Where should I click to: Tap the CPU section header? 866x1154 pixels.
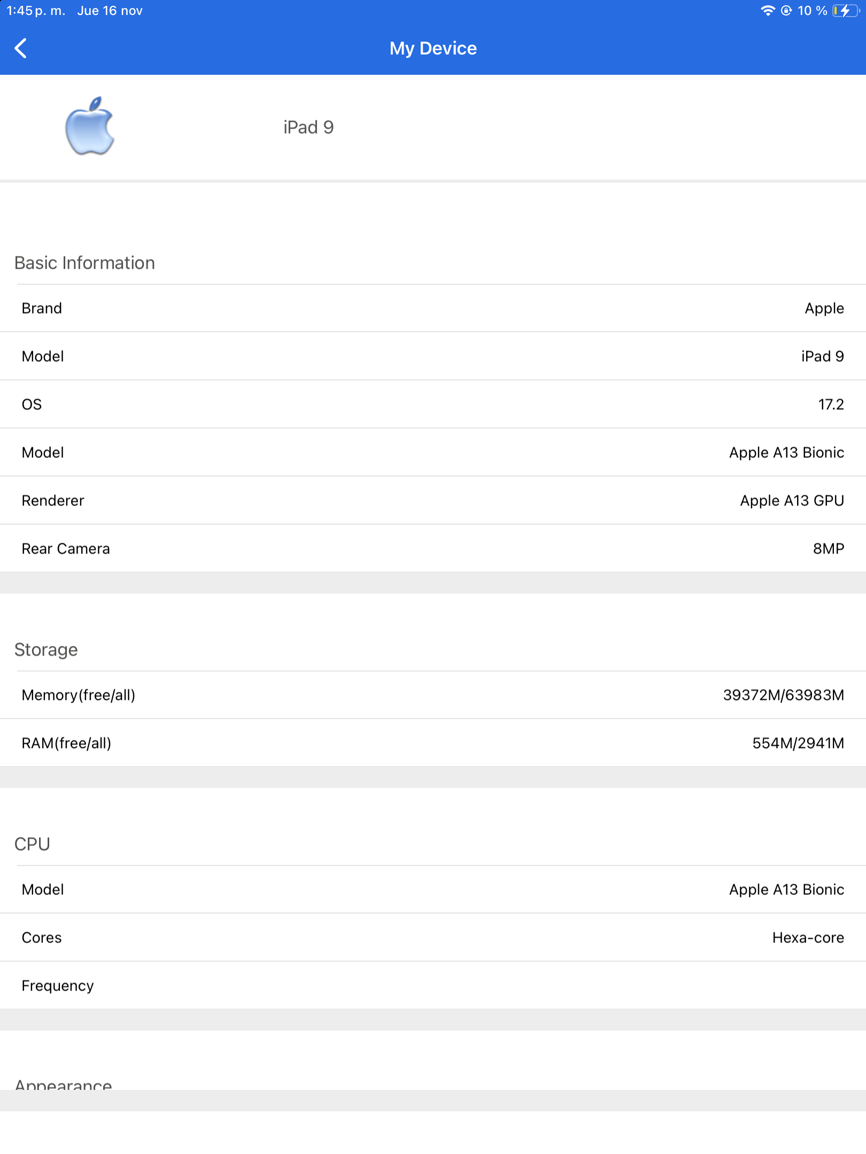[32, 844]
